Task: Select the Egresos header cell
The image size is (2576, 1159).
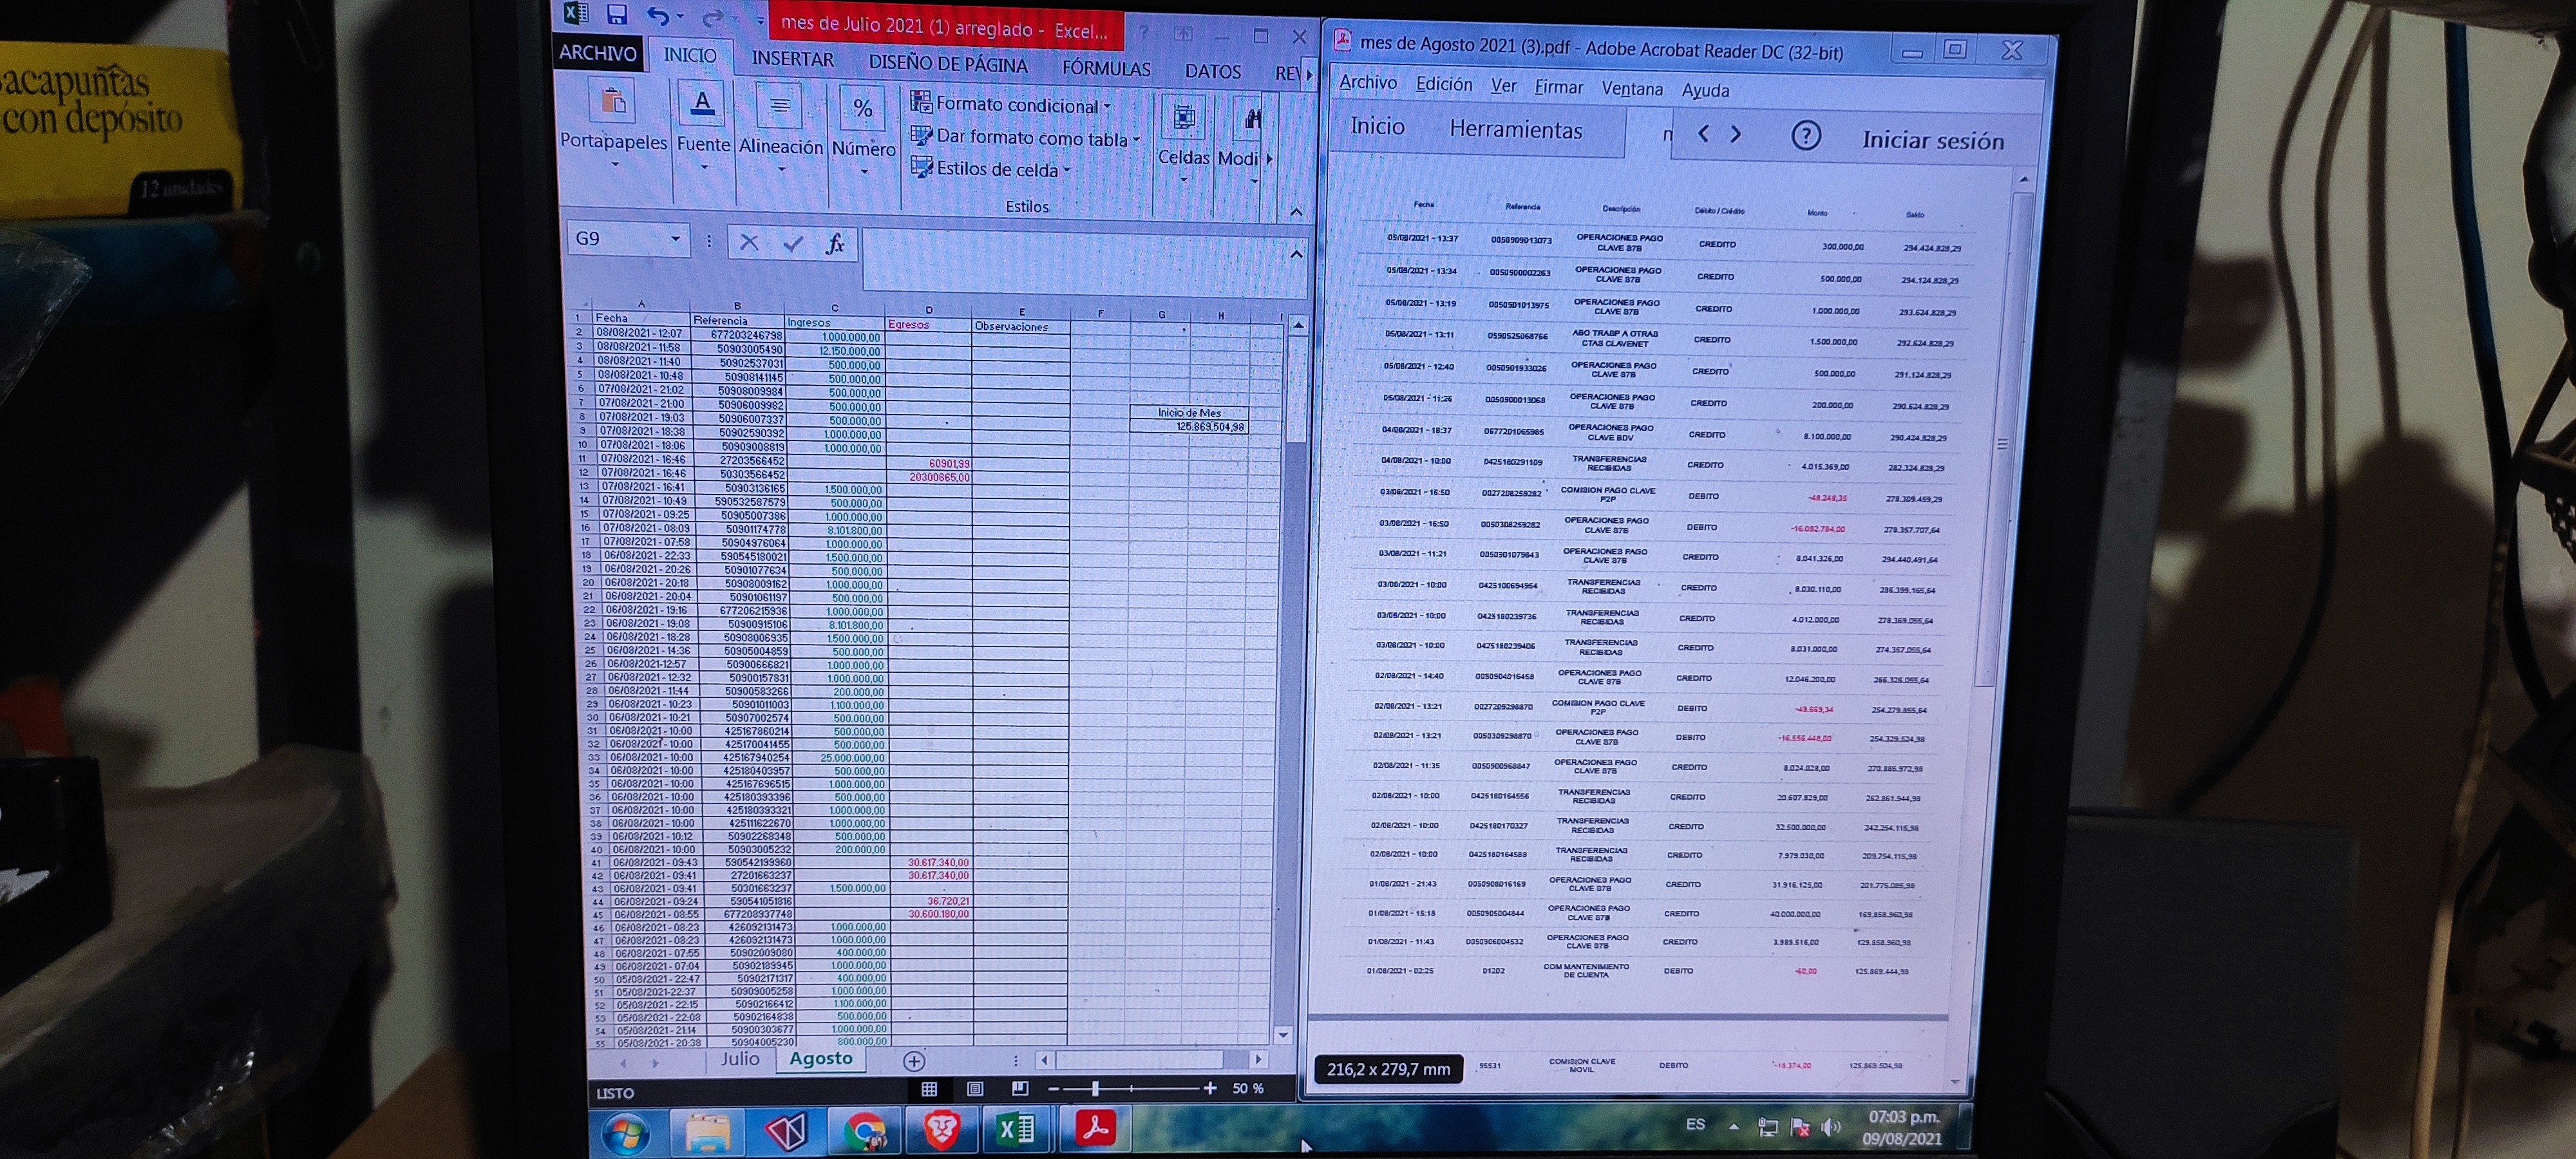Action: (x=929, y=324)
